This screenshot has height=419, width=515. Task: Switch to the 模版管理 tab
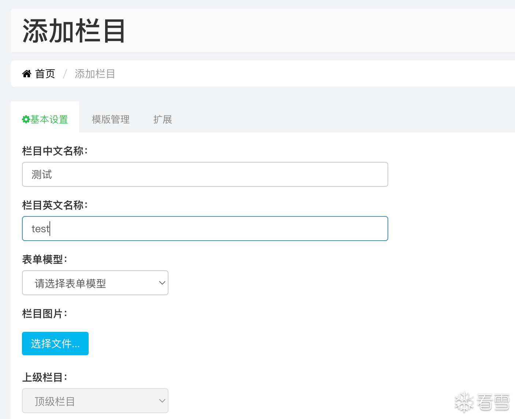pyautogui.click(x=111, y=119)
